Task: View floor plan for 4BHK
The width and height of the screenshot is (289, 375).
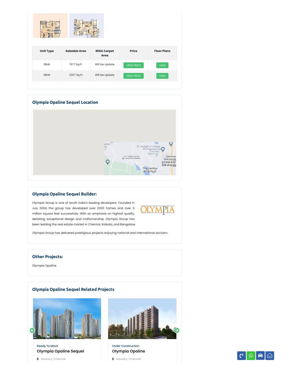Action: (x=162, y=76)
